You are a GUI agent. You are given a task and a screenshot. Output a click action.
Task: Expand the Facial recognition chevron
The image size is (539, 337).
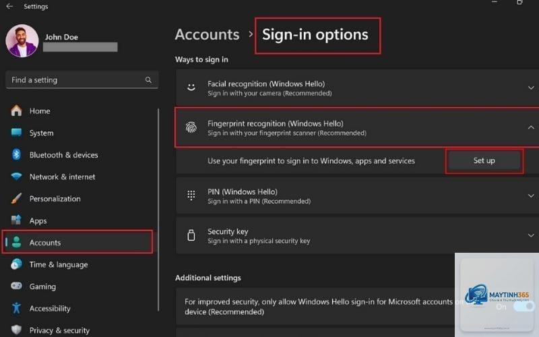(531, 88)
